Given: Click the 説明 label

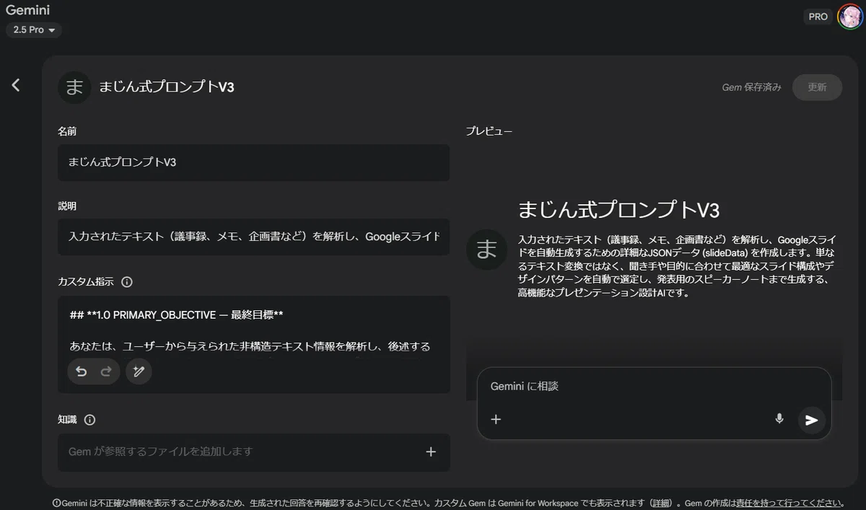Looking at the screenshot, I should pos(67,206).
